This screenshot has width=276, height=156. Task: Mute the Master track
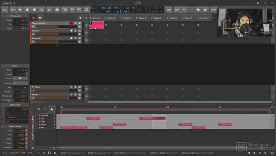(x=79, y=95)
